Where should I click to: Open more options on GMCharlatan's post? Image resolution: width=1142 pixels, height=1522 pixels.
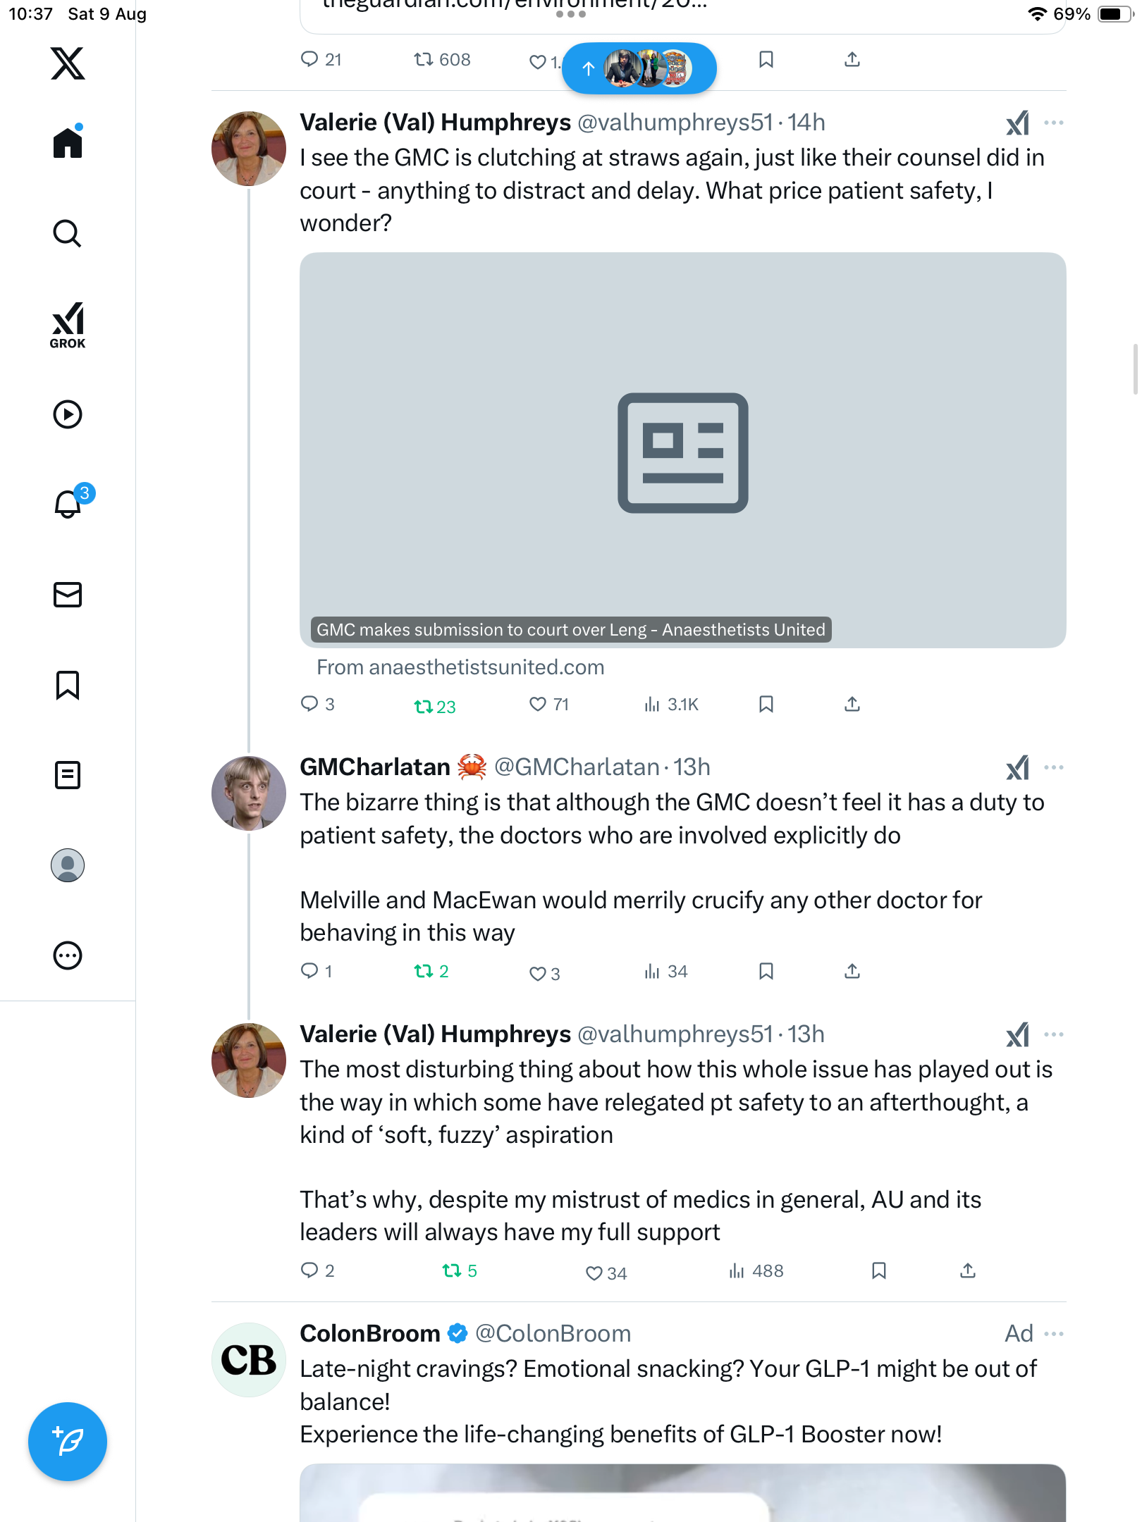[x=1054, y=767]
